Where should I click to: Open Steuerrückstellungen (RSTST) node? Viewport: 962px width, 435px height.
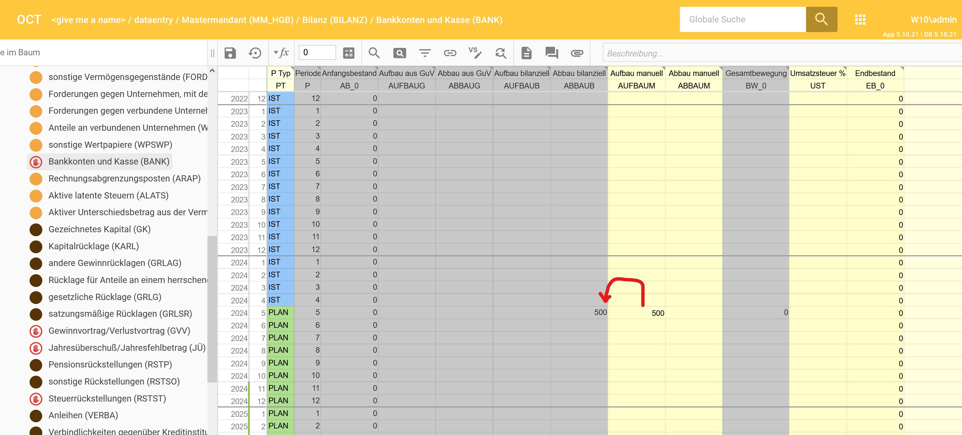point(107,398)
